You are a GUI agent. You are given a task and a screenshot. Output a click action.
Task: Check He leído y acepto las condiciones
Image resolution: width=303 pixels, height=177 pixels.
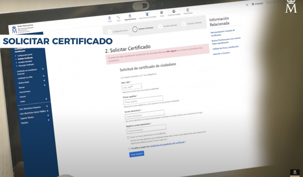pos(129,148)
